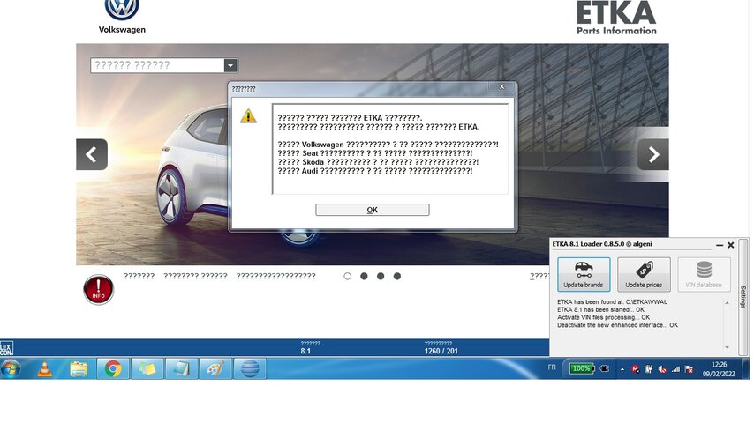This screenshot has height=423, width=754.
Task: Open the notepad app in taskbar
Action: click(181, 368)
